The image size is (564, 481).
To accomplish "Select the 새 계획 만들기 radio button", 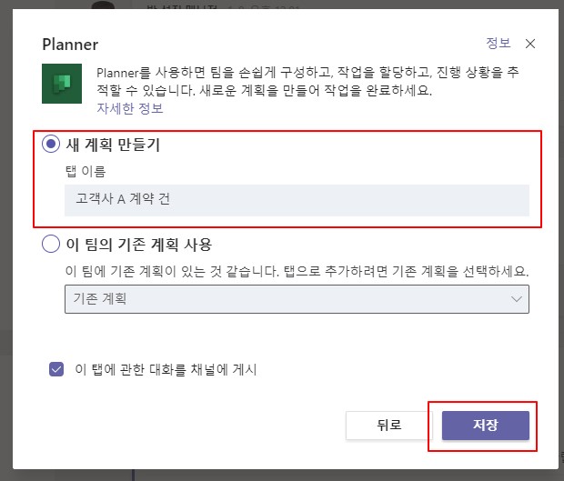I will click(51, 144).
